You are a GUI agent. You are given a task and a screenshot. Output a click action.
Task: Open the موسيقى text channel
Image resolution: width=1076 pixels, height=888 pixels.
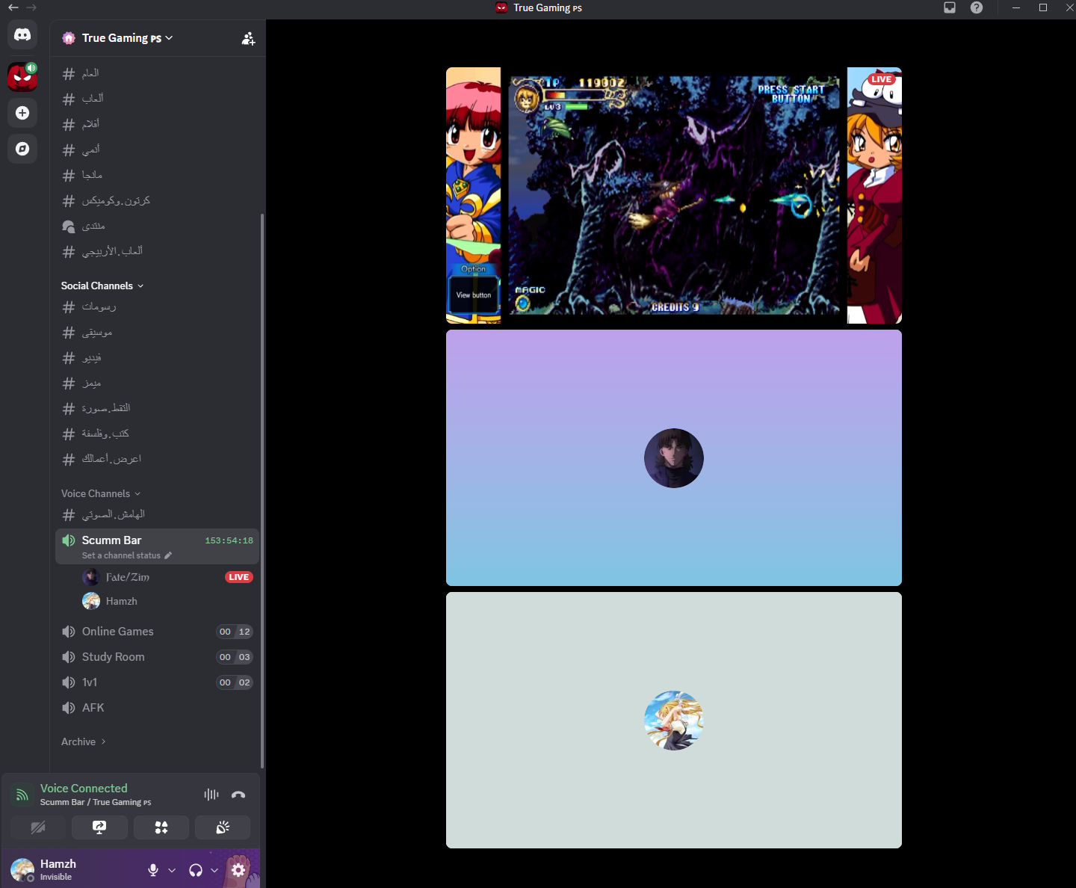coord(157,332)
